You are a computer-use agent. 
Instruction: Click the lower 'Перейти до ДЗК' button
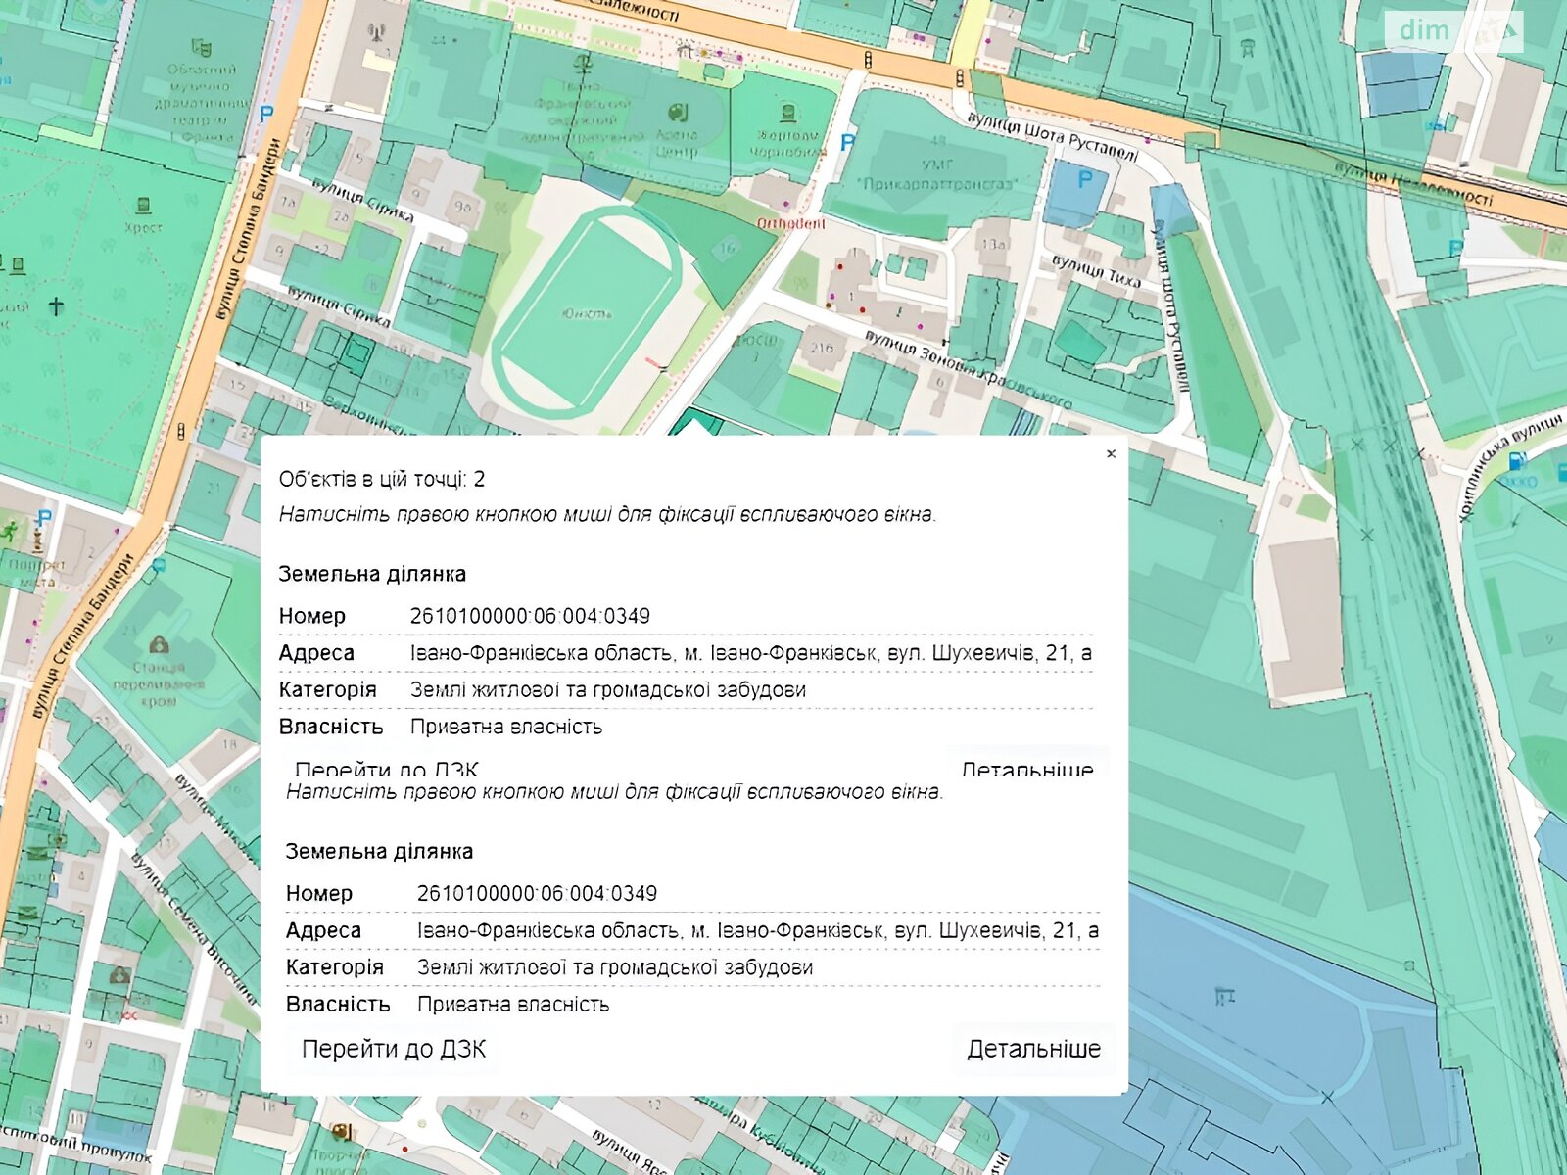(394, 1049)
